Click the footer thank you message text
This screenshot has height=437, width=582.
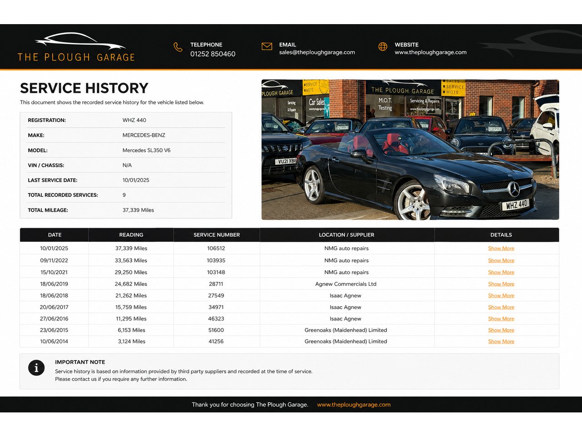point(250,405)
